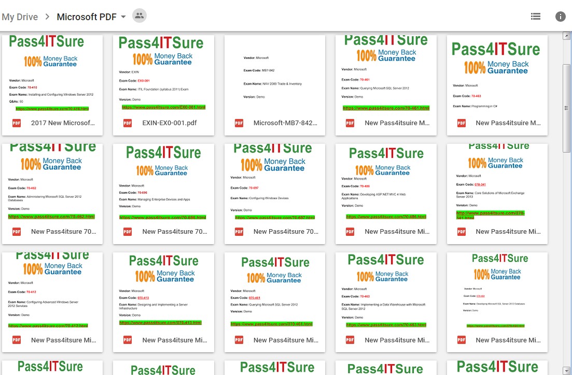Click 'New Pass4itsuire M...' name under 70-483 preview
The height and width of the screenshot is (375, 572).
click(x=508, y=123)
